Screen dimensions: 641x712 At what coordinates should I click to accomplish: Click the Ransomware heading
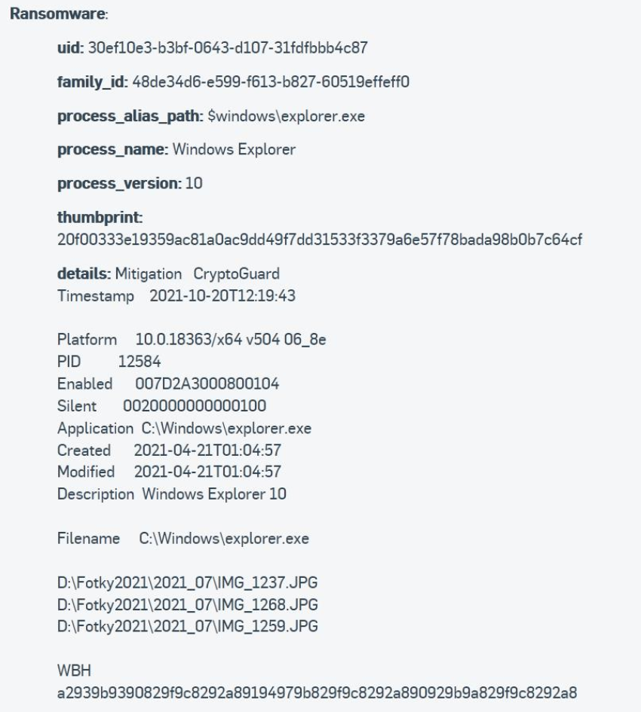[59, 14]
